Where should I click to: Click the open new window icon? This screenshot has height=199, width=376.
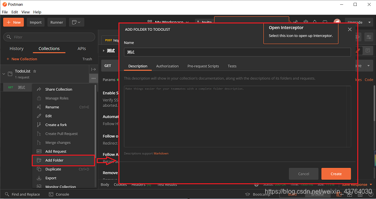(76, 22)
